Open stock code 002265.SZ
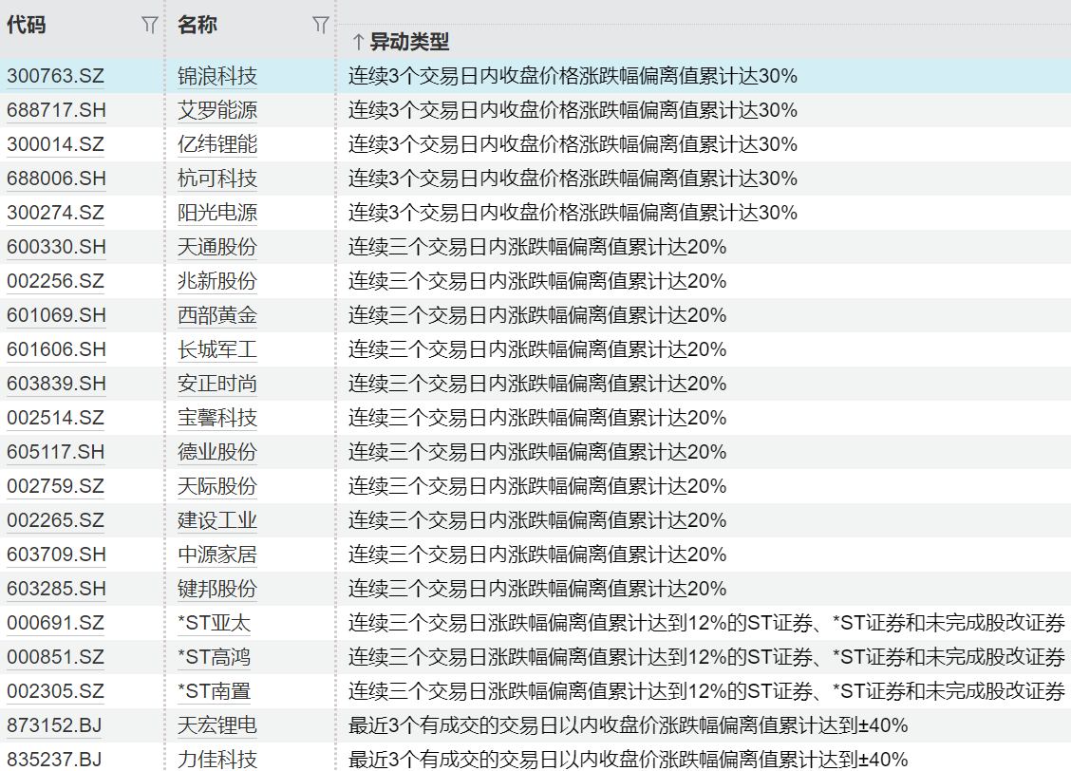Viewport: 1071px width, 771px height. pyautogui.click(x=55, y=519)
